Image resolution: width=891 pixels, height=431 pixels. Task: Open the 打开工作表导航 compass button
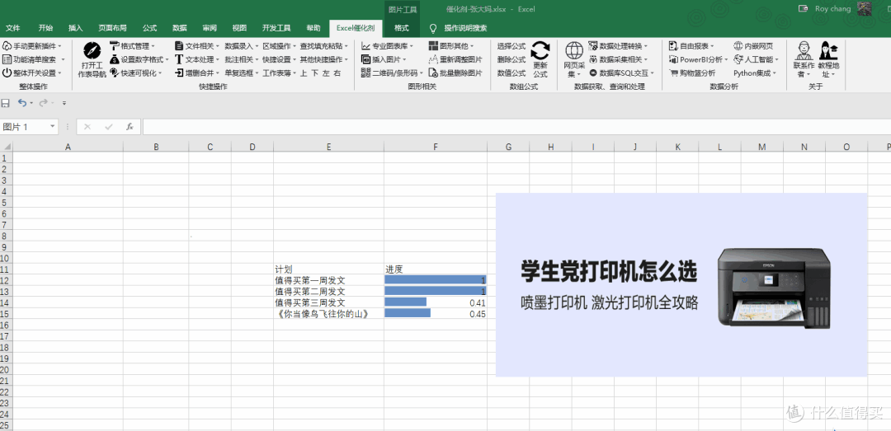point(92,59)
